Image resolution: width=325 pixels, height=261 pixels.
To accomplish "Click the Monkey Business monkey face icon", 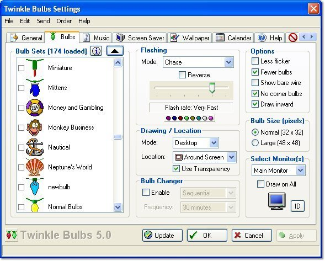I will point(35,127).
